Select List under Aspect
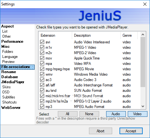The image size is (150, 138). (x=5, y=31)
